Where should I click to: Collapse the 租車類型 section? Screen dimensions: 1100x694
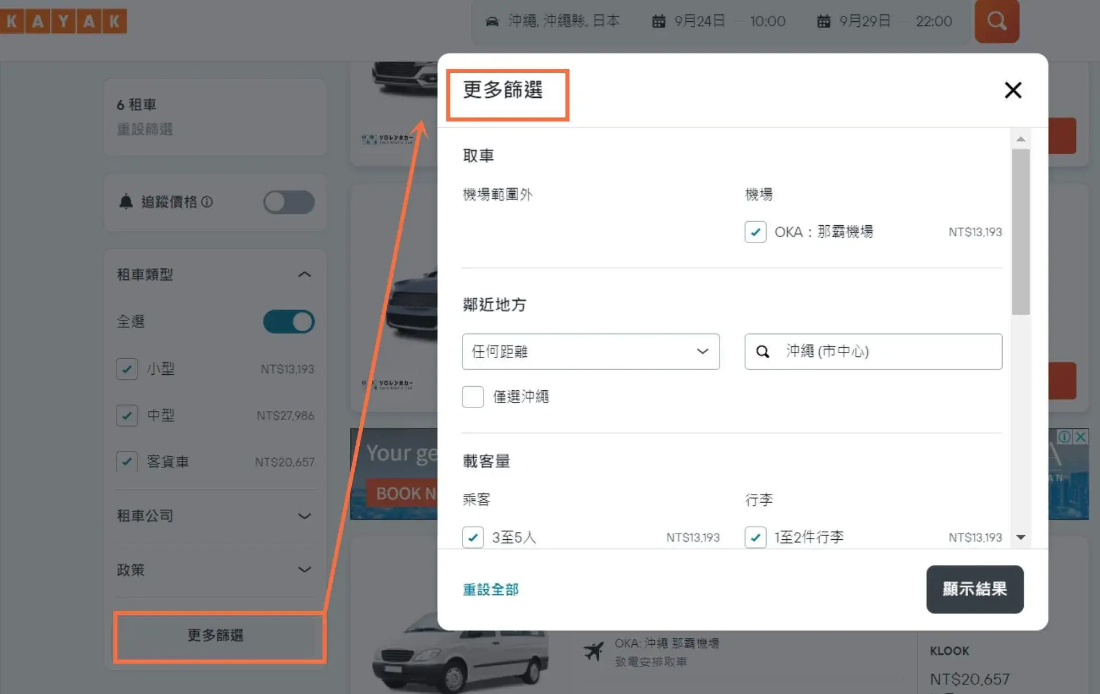click(304, 275)
